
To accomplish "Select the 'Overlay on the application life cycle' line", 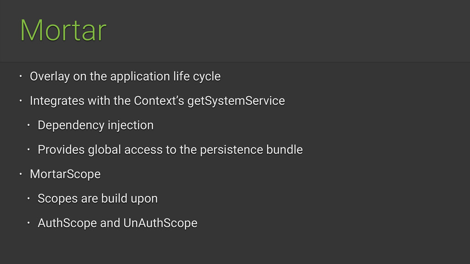I will tap(125, 77).
